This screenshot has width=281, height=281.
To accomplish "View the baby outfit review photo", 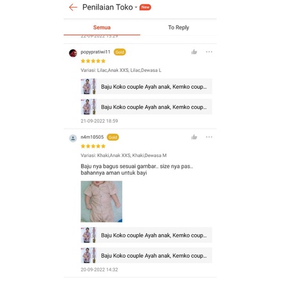I will (x=102, y=201).
